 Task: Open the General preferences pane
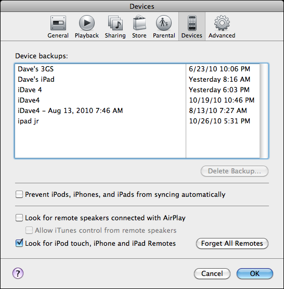click(x=58, y=27)
